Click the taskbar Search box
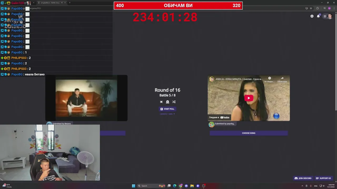Image resolution: width=337 pixels, height=189 pixels. coord(151,186)
